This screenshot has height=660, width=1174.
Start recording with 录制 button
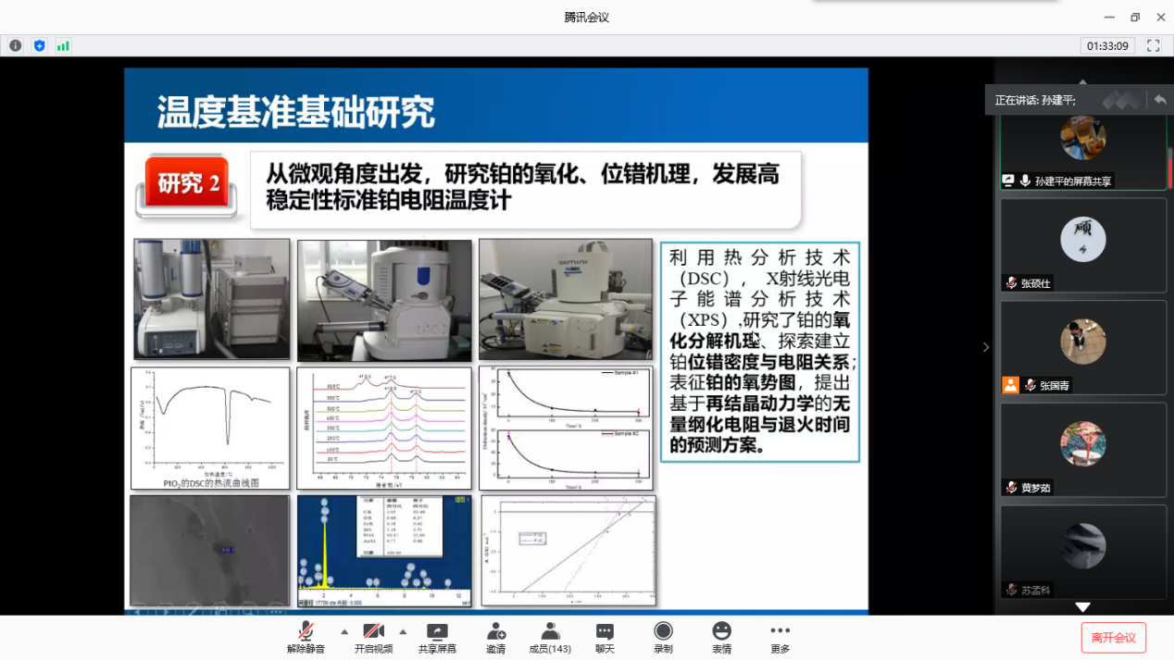[x=663, y=637]
